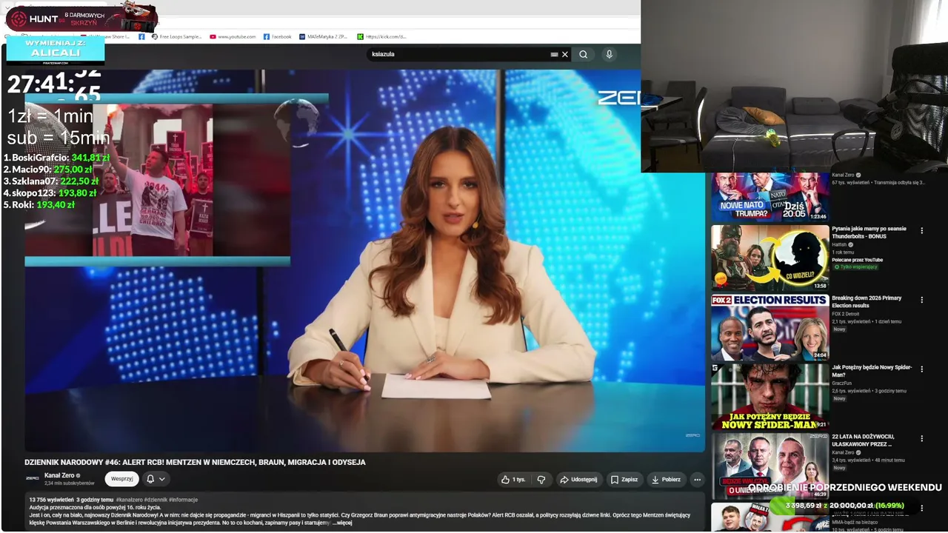Open the Nowy Spider-Man video thumbnail
Image resolution: width=948 pixels, height=533 pixels.
click(x=770, y=397)
